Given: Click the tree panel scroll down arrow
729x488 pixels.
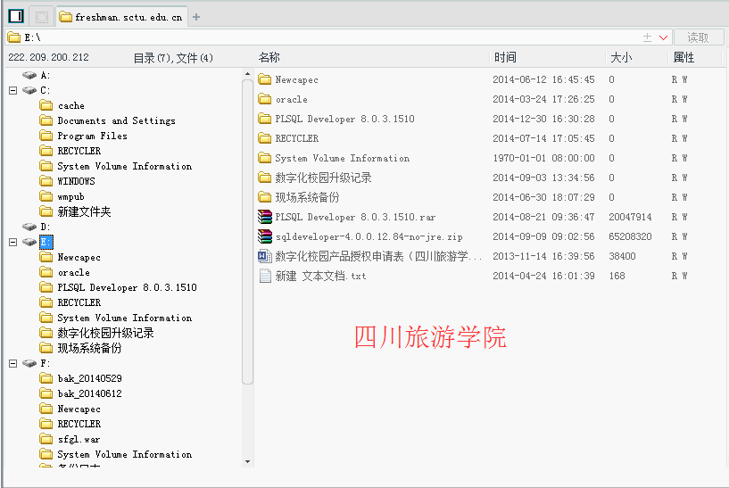Looking at the screenshot, I should click(x=247, y=461).
